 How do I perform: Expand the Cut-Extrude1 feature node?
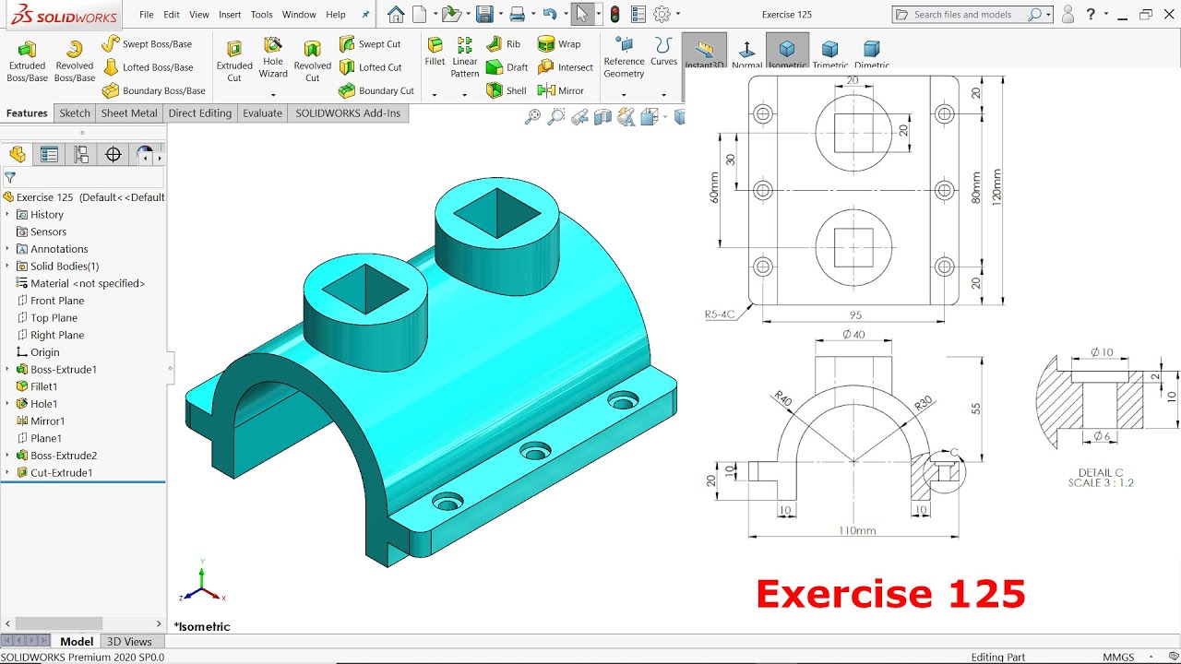7,472
